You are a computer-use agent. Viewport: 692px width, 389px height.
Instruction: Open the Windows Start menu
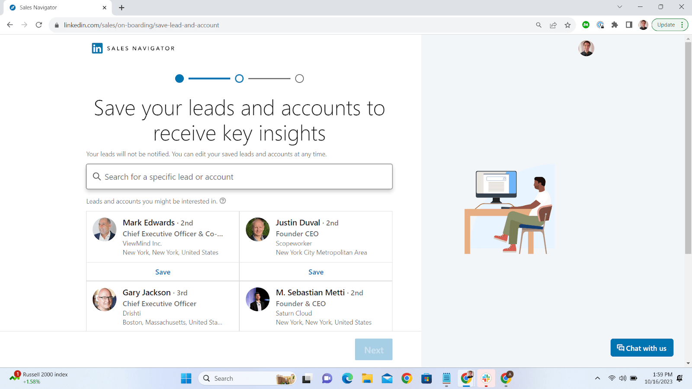186,379
